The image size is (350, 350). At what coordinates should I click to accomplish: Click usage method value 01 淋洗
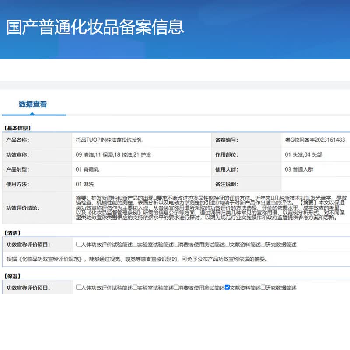84,184
